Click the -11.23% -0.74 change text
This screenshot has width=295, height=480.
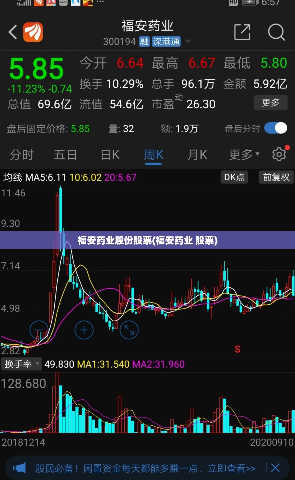[40, 89]
